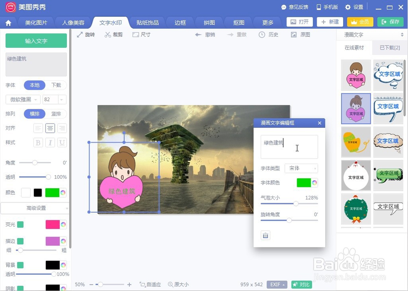Click the 保存 save button
408x291 pixels.
(390, 22)
